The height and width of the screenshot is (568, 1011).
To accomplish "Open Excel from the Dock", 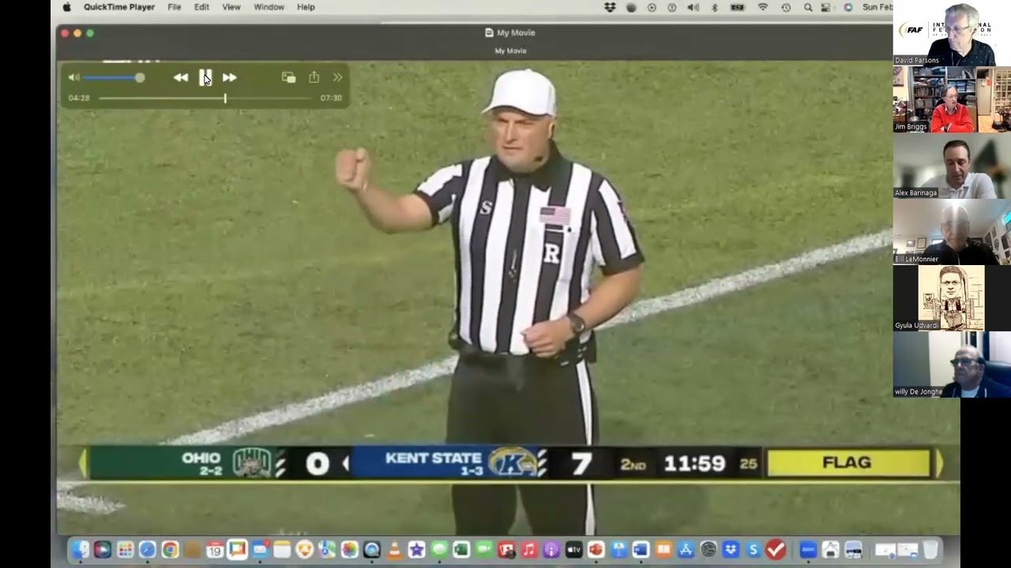I will (x=461, y=550).
